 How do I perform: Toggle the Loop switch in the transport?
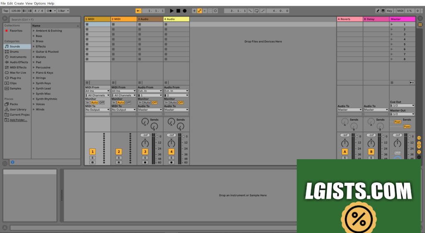(x=256, y=11)
